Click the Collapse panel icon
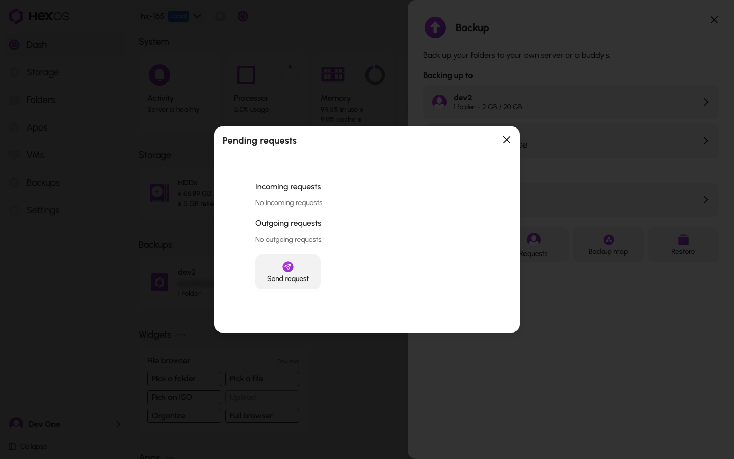The image size is (734, 459). pyautogui.click(x=12, y=447)
